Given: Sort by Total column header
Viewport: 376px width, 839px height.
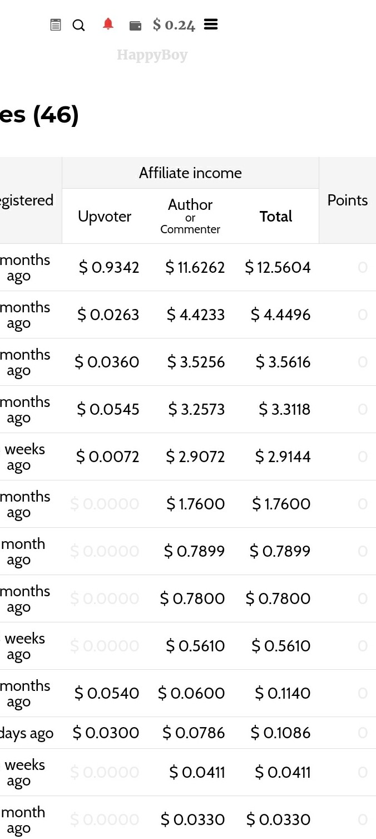Looking at the screenshot, I should [x=276, y=217].
